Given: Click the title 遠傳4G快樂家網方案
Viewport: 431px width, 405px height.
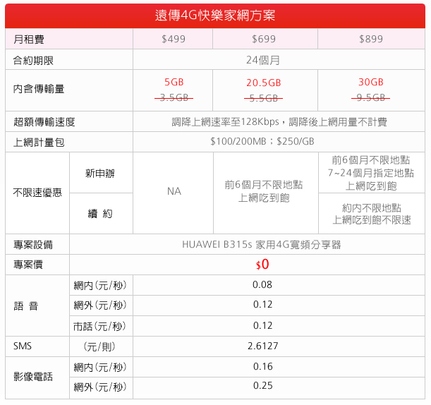Looking at the screenshot, I should coord(215,16).
